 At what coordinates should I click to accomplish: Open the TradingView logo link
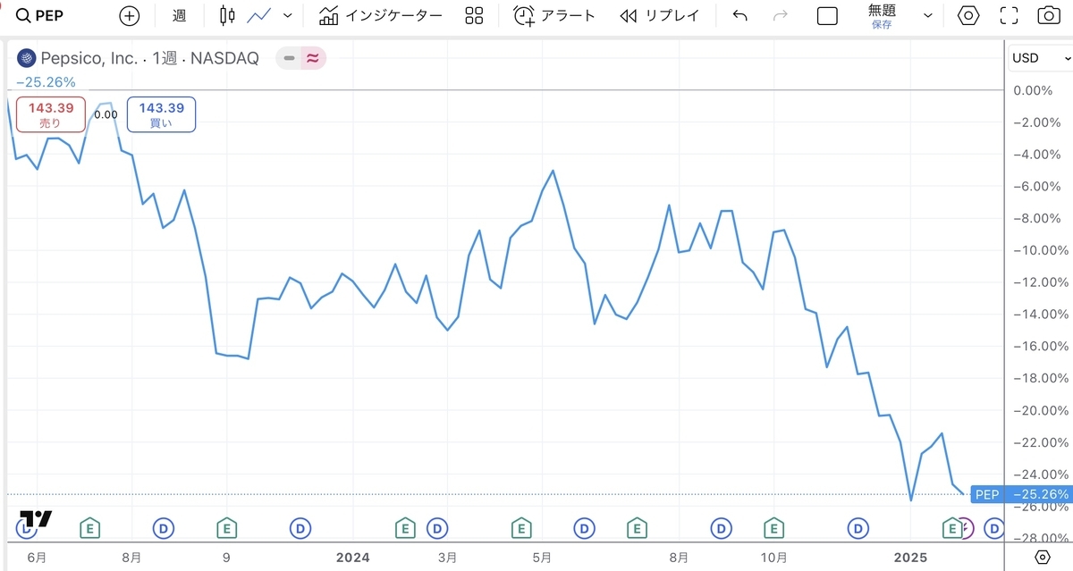(36, 518)
